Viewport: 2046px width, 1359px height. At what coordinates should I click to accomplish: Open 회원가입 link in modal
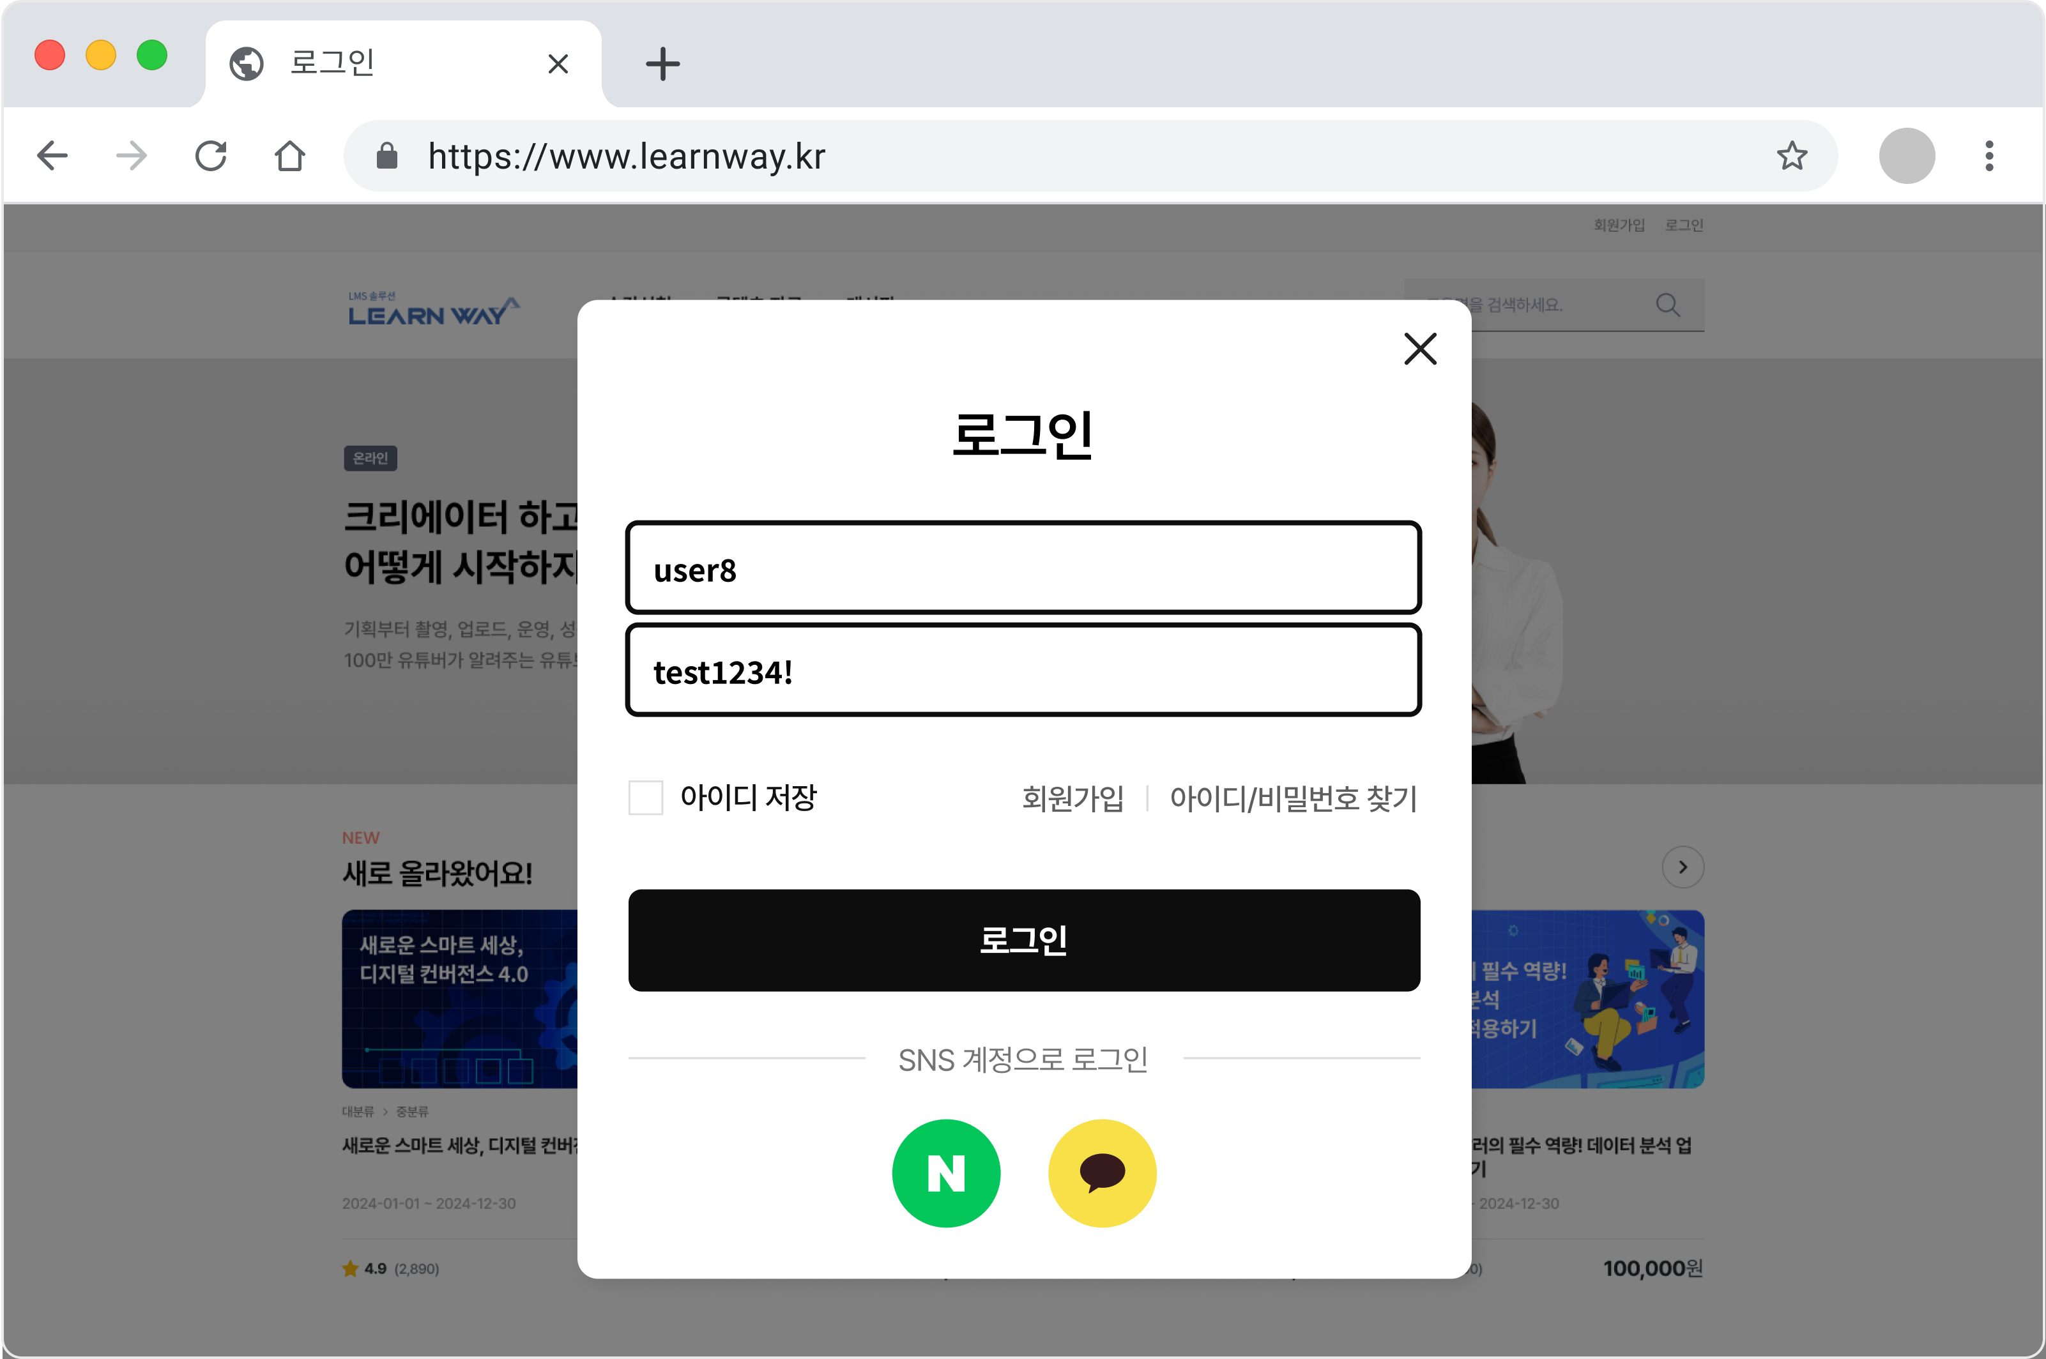coord(1073,798)
